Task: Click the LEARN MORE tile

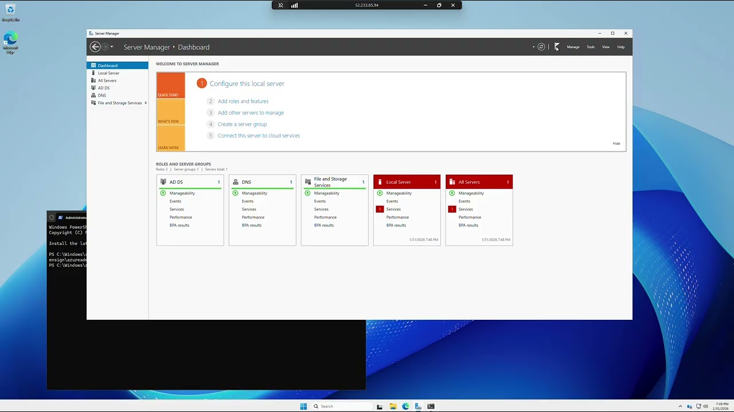Action: pyautogui.click(x=170, y=138)
